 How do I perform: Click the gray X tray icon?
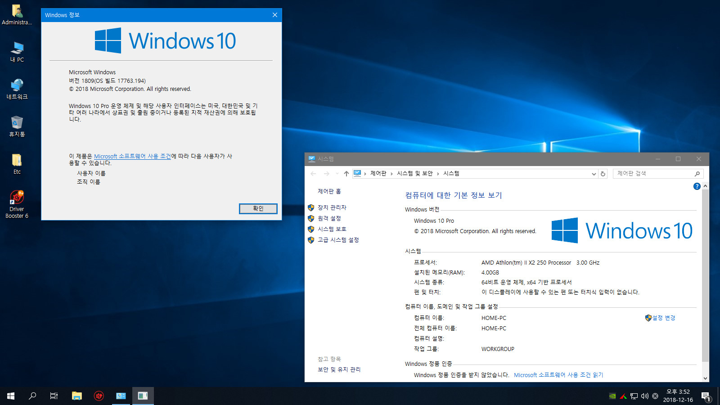point(655,396)
